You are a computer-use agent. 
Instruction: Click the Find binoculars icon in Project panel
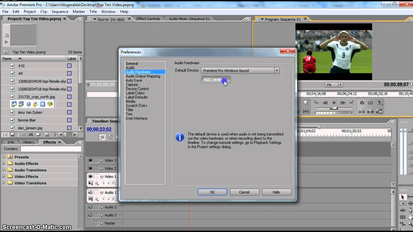tap(31, 134)
